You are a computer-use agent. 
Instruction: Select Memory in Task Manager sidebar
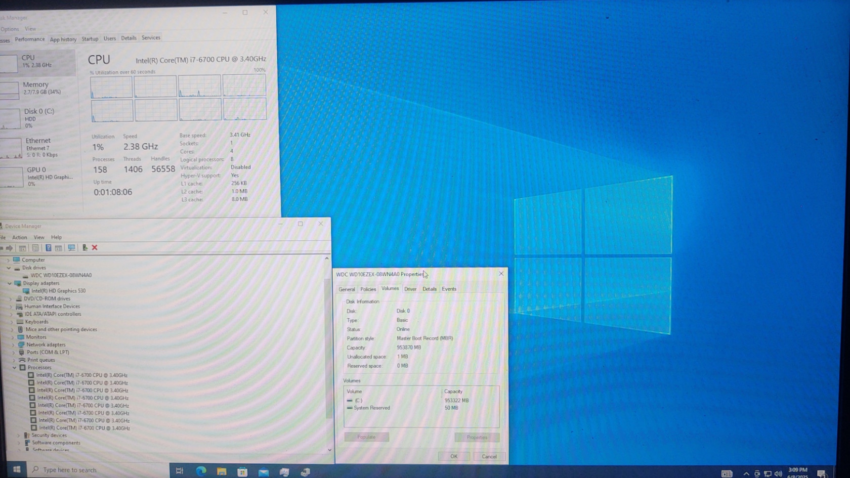click(35, 88)
